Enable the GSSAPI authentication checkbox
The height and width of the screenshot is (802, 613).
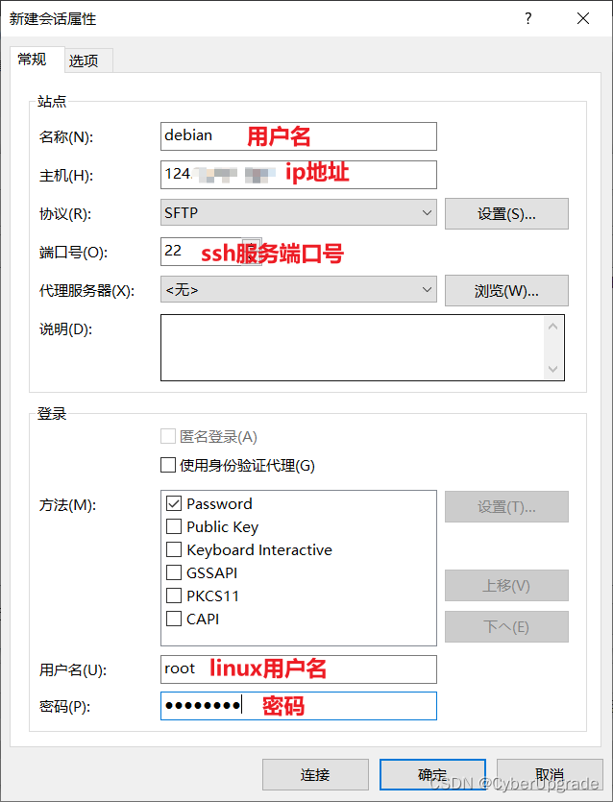click(174, 572)
